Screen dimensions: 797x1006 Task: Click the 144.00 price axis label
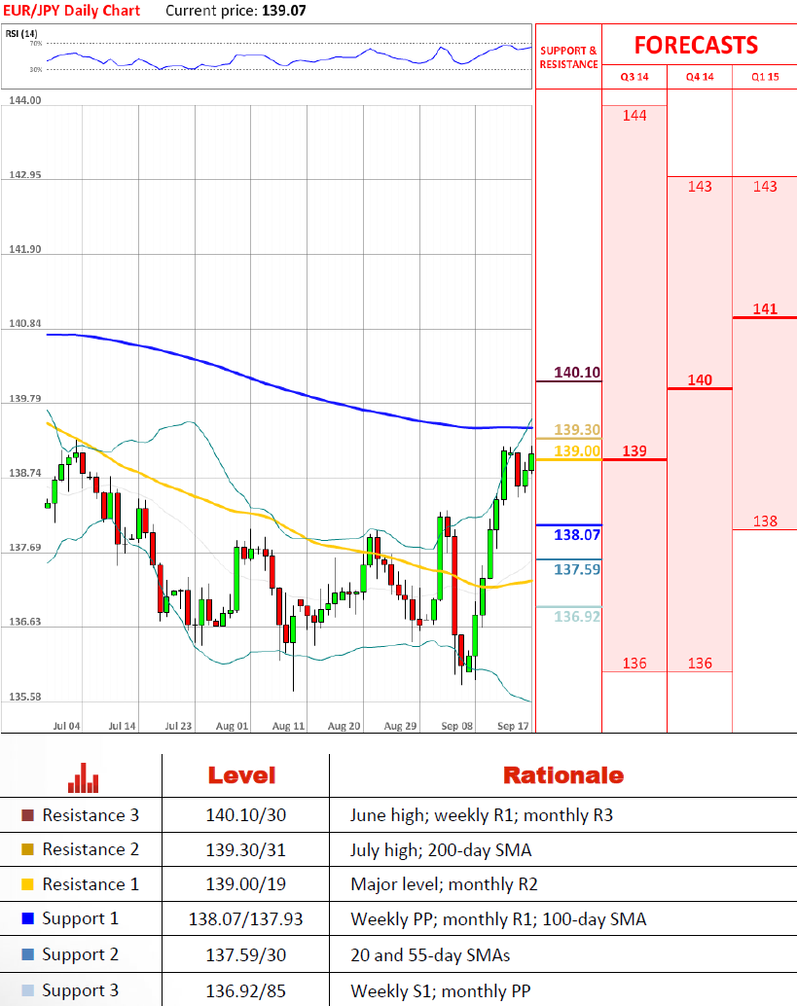[x=25, y=100]
